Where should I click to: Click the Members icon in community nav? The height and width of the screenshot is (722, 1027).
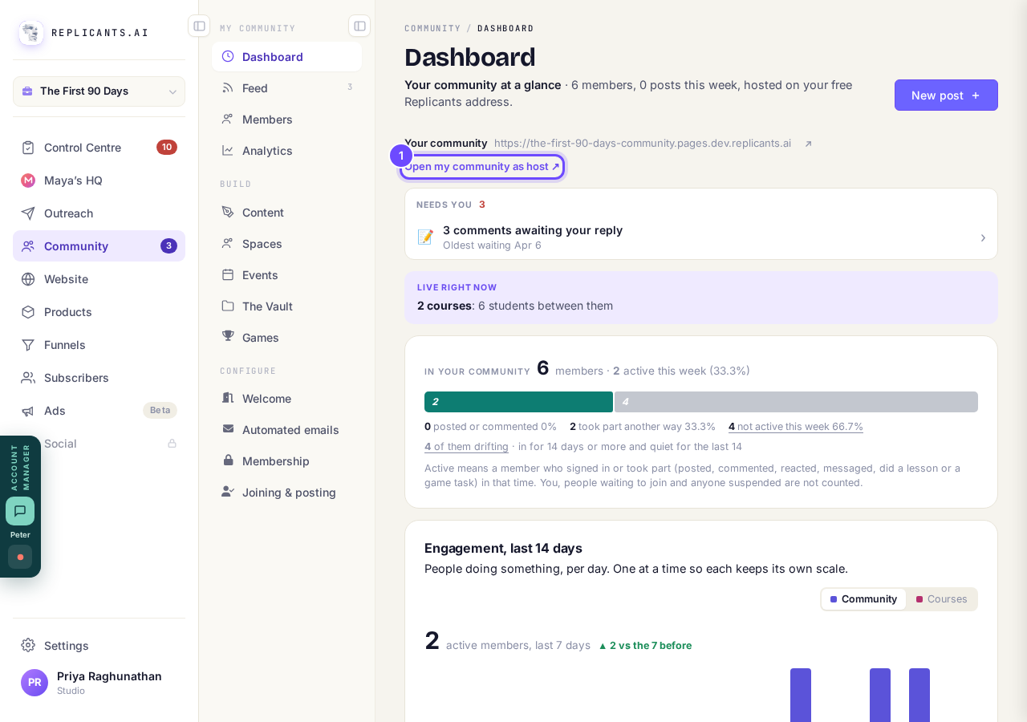tap(228, 120)
